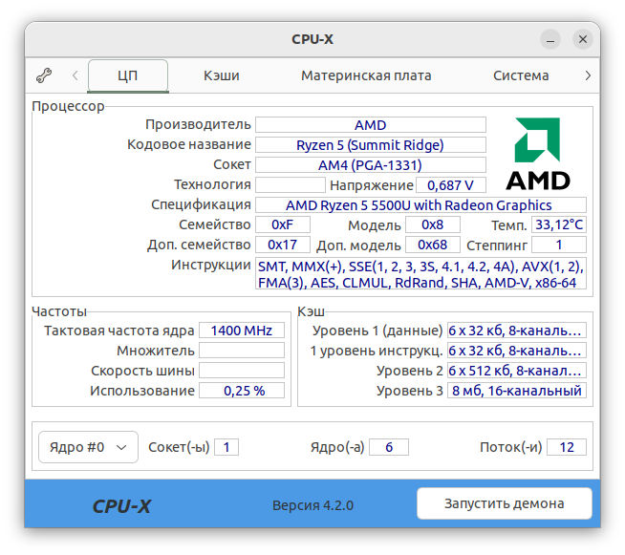Viewport: 625px width, 555px height.
Task: Click the Кэш section heading
Action: point(312,311)
